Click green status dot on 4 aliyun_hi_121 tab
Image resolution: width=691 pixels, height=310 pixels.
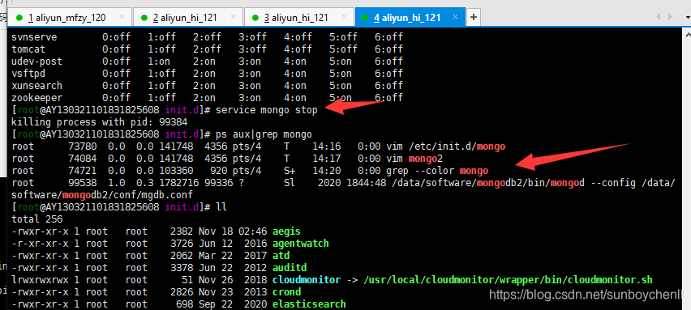coord(364,18)
